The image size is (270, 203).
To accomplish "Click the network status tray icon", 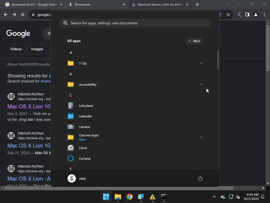I will click(x=231, y=197).
